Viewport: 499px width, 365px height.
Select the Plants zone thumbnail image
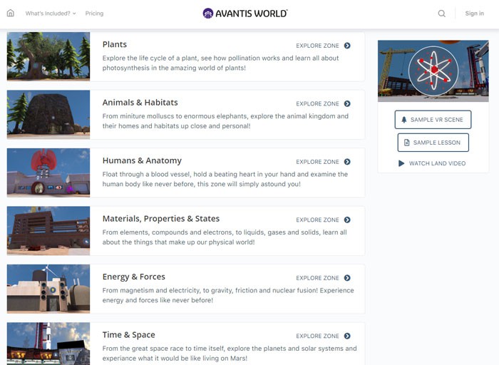(48, 56)
